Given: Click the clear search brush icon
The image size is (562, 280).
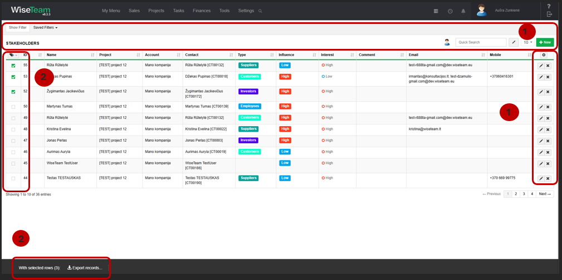Looking at the screenshot, I should (x=513, y=42).
